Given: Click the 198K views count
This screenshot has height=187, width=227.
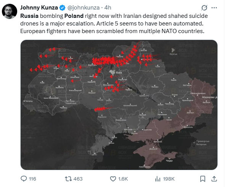Looking at the screenshot, I should pyautogui.click(x=169, y=179).
